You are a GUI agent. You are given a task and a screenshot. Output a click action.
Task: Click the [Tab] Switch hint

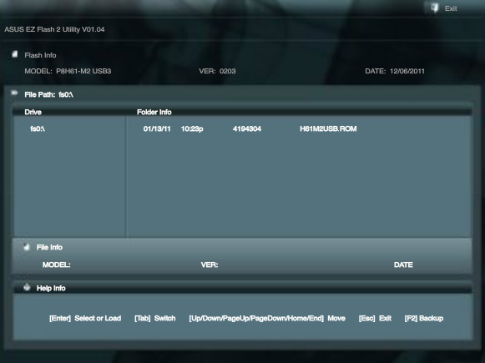click(155, 318)
